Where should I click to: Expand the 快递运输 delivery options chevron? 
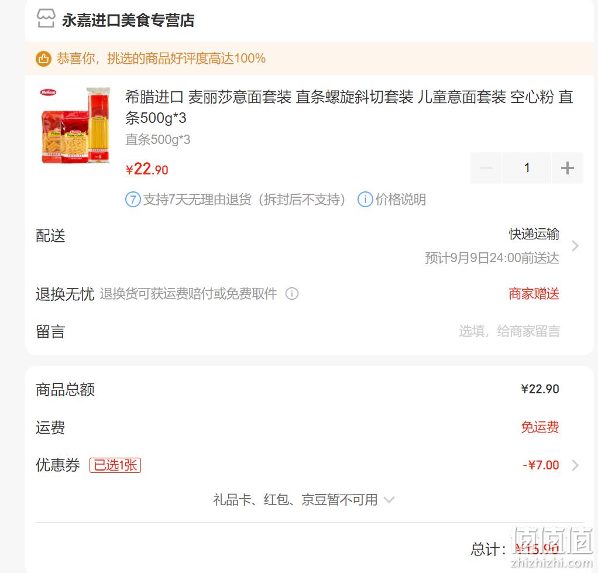576,246
